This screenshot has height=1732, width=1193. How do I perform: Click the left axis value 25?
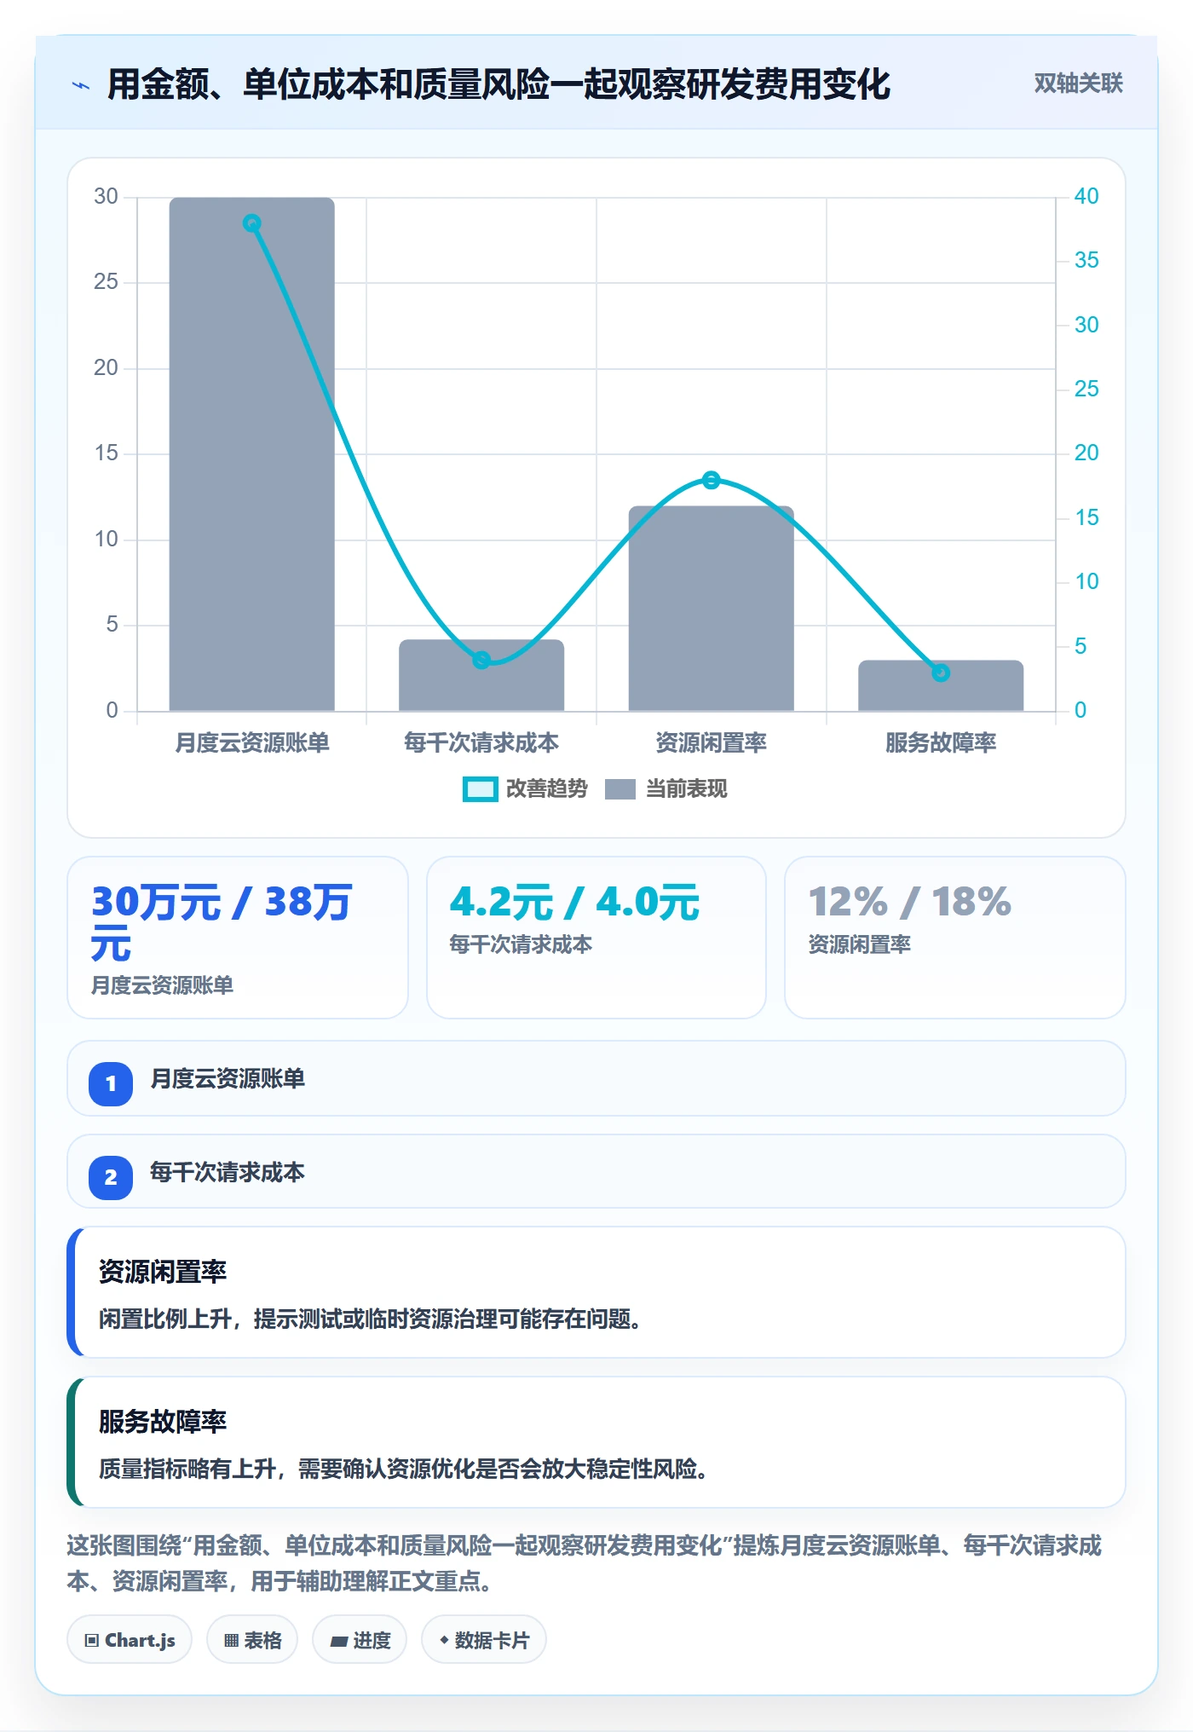point(106,282)
